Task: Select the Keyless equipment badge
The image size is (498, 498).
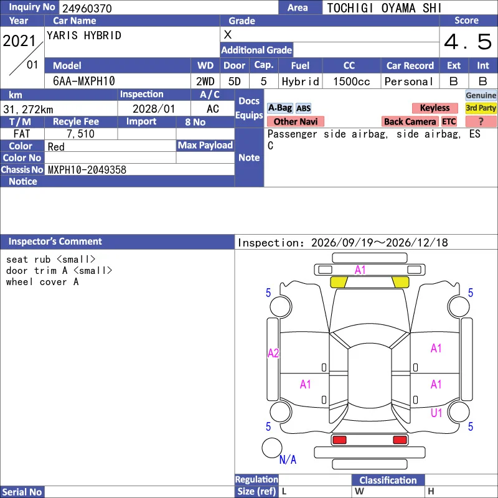Action: click(x=435, y=108)
